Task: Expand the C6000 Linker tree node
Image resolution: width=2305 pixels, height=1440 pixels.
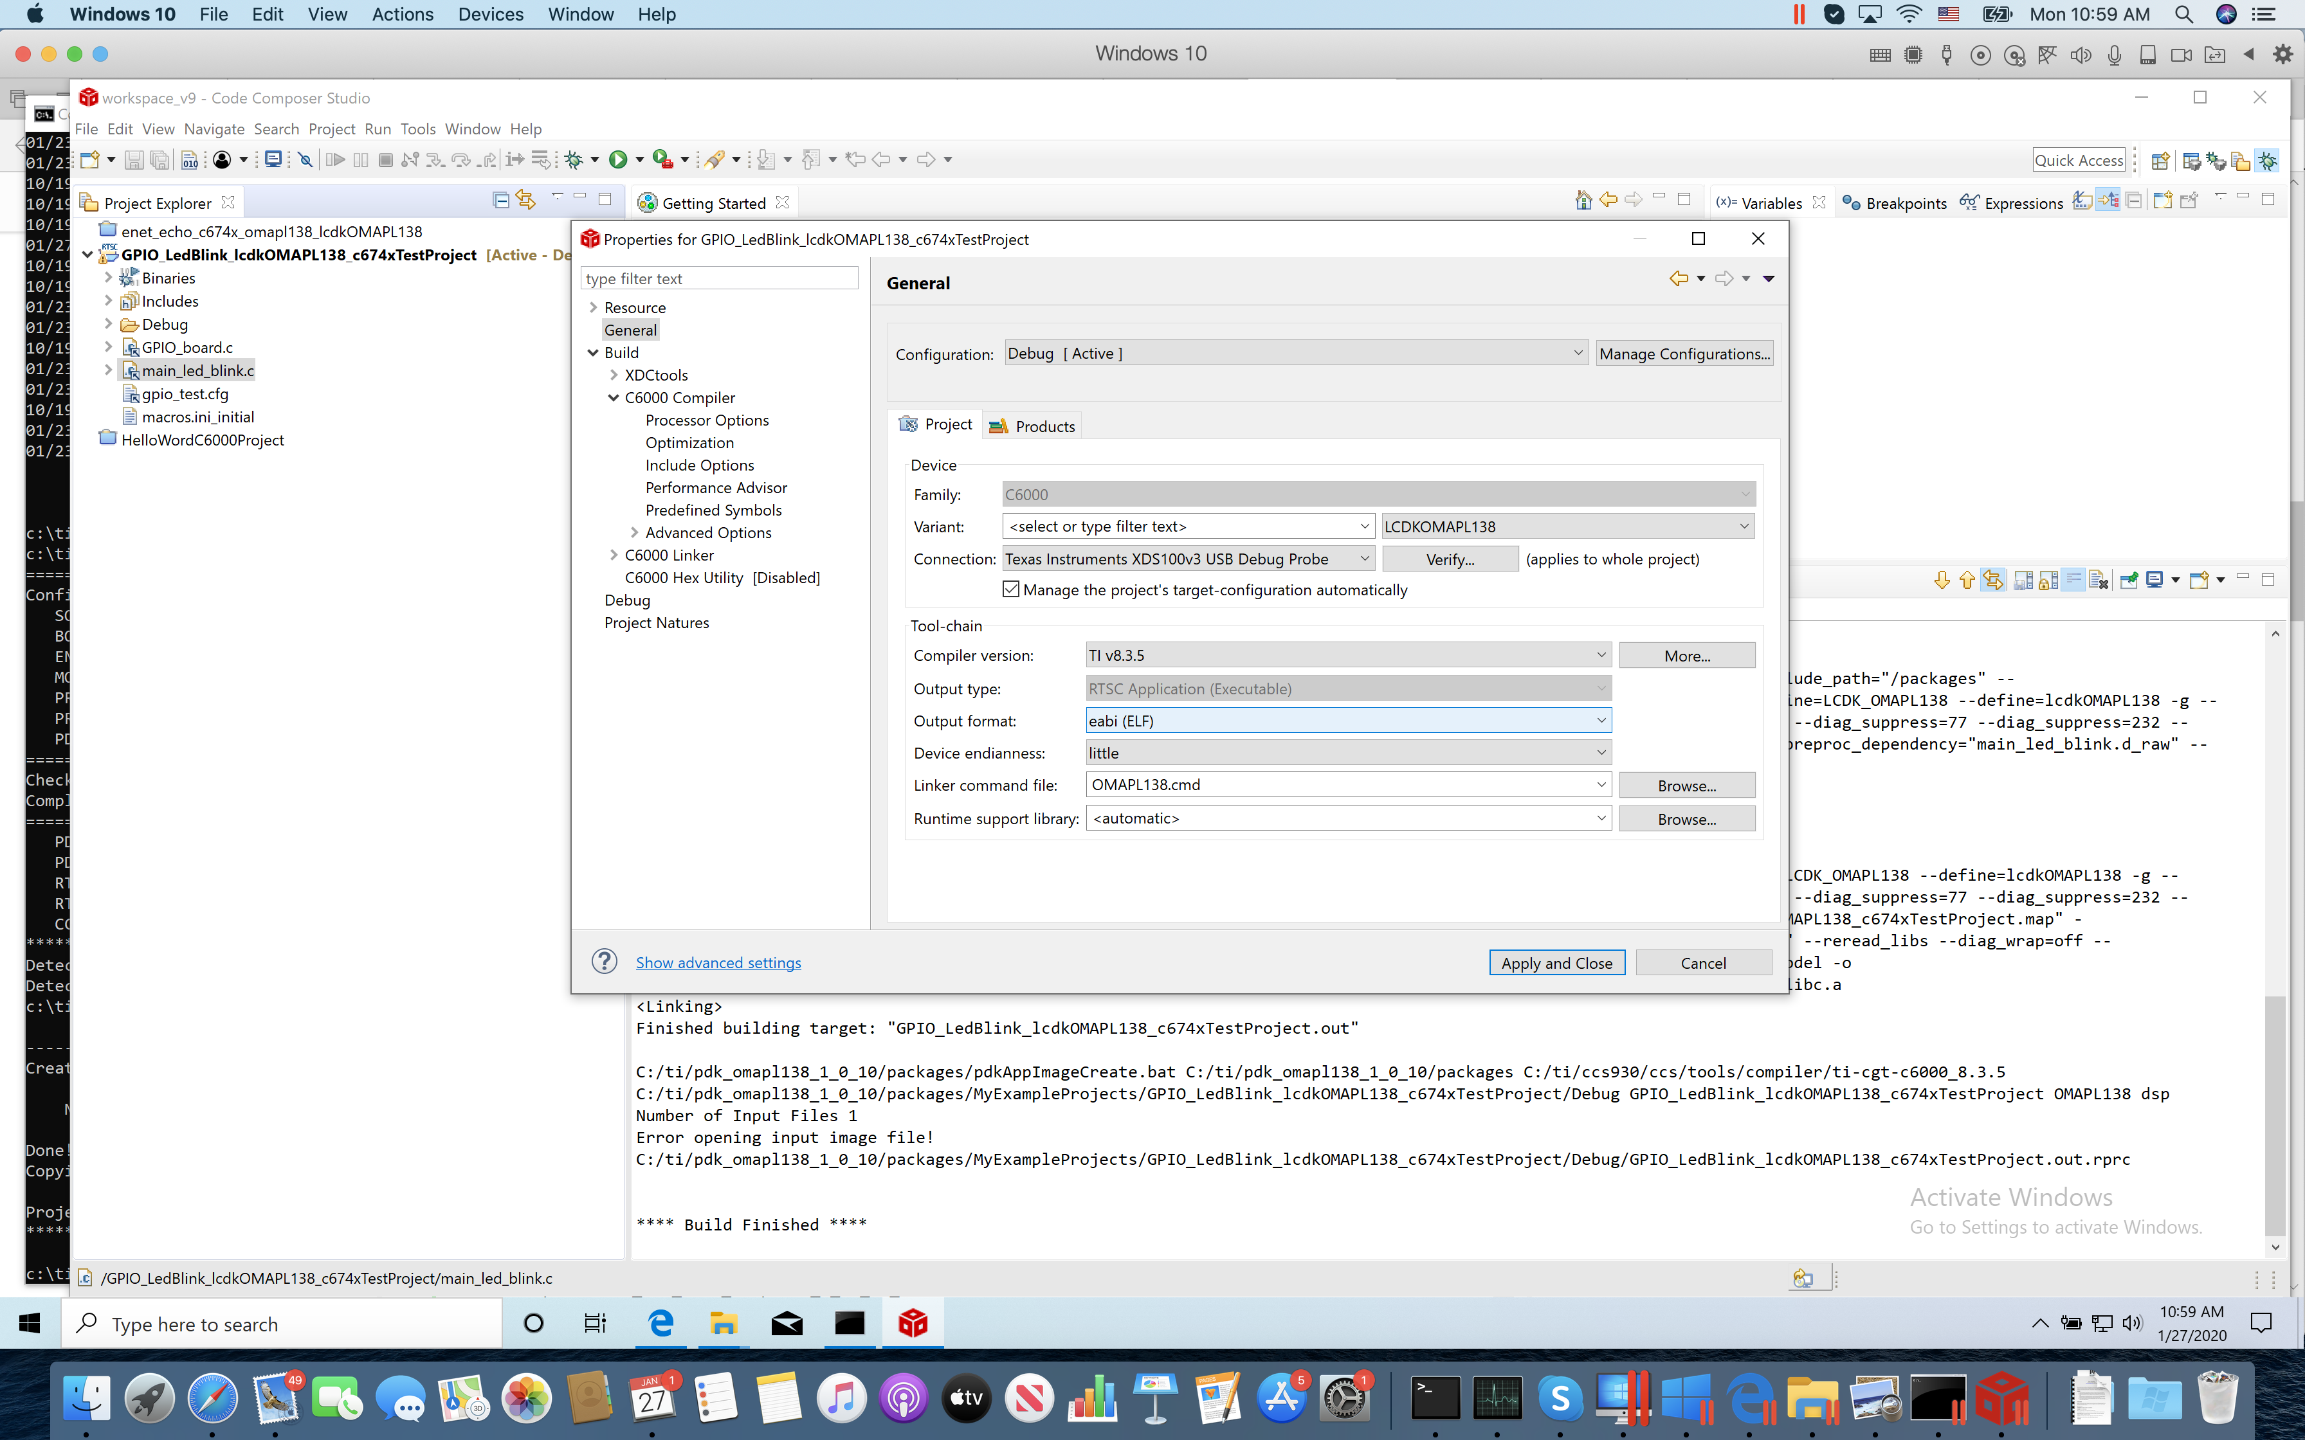Action: click(614, 555)
